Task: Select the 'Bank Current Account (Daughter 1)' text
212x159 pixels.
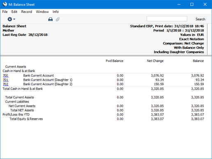Action: [48, 80]
